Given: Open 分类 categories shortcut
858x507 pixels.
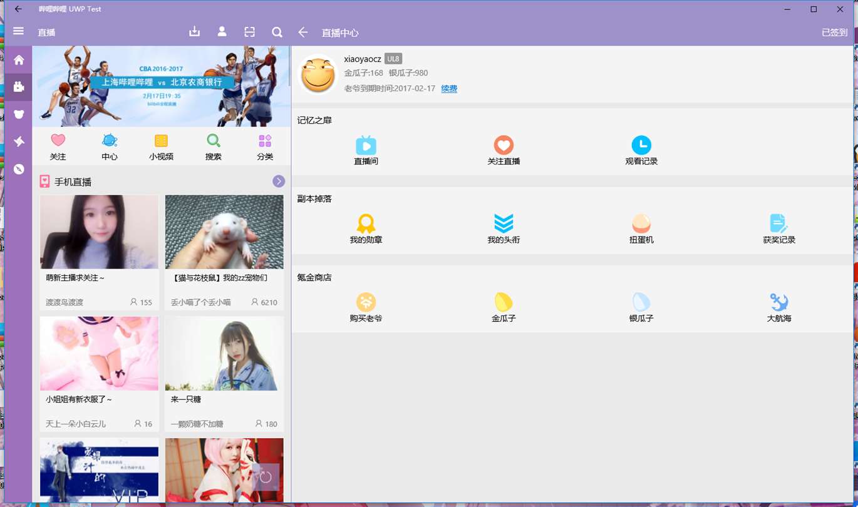Looking at the screenshot, I should click(265, 148).
